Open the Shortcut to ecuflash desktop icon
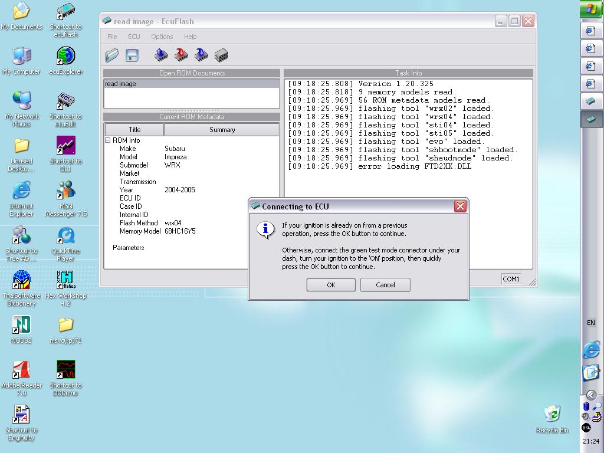The width and height of the screenshot is (604, 453). click(x=65, y=19)
